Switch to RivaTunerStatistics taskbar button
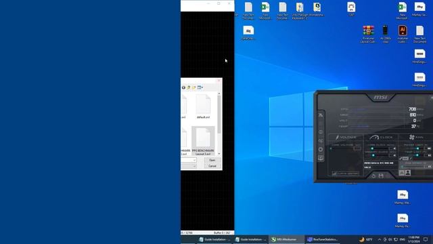Viewport: 433px width, 244px height. pos(323,239)
